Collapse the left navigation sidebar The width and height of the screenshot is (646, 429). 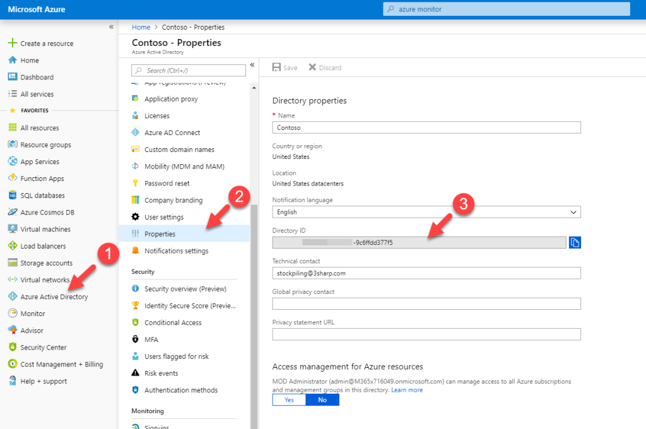[x=111, y=26]
